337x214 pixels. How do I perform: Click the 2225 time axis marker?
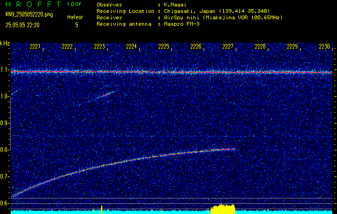click(163, 47)
